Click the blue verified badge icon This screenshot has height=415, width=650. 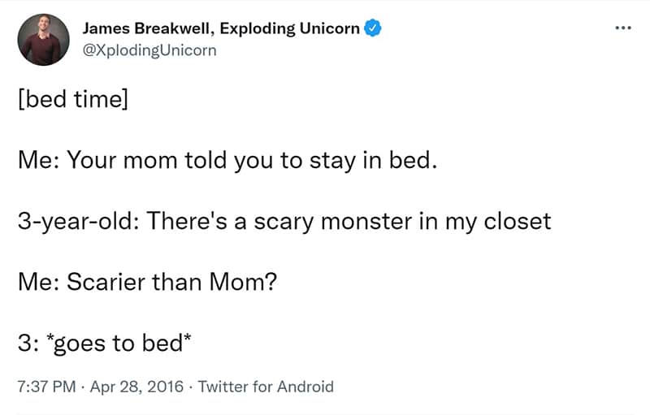tap(372, 28)
